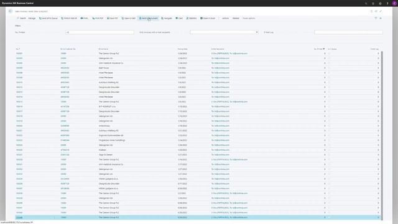
Task: Click the Open in Excel icon
Action: (x=201, y=18)
